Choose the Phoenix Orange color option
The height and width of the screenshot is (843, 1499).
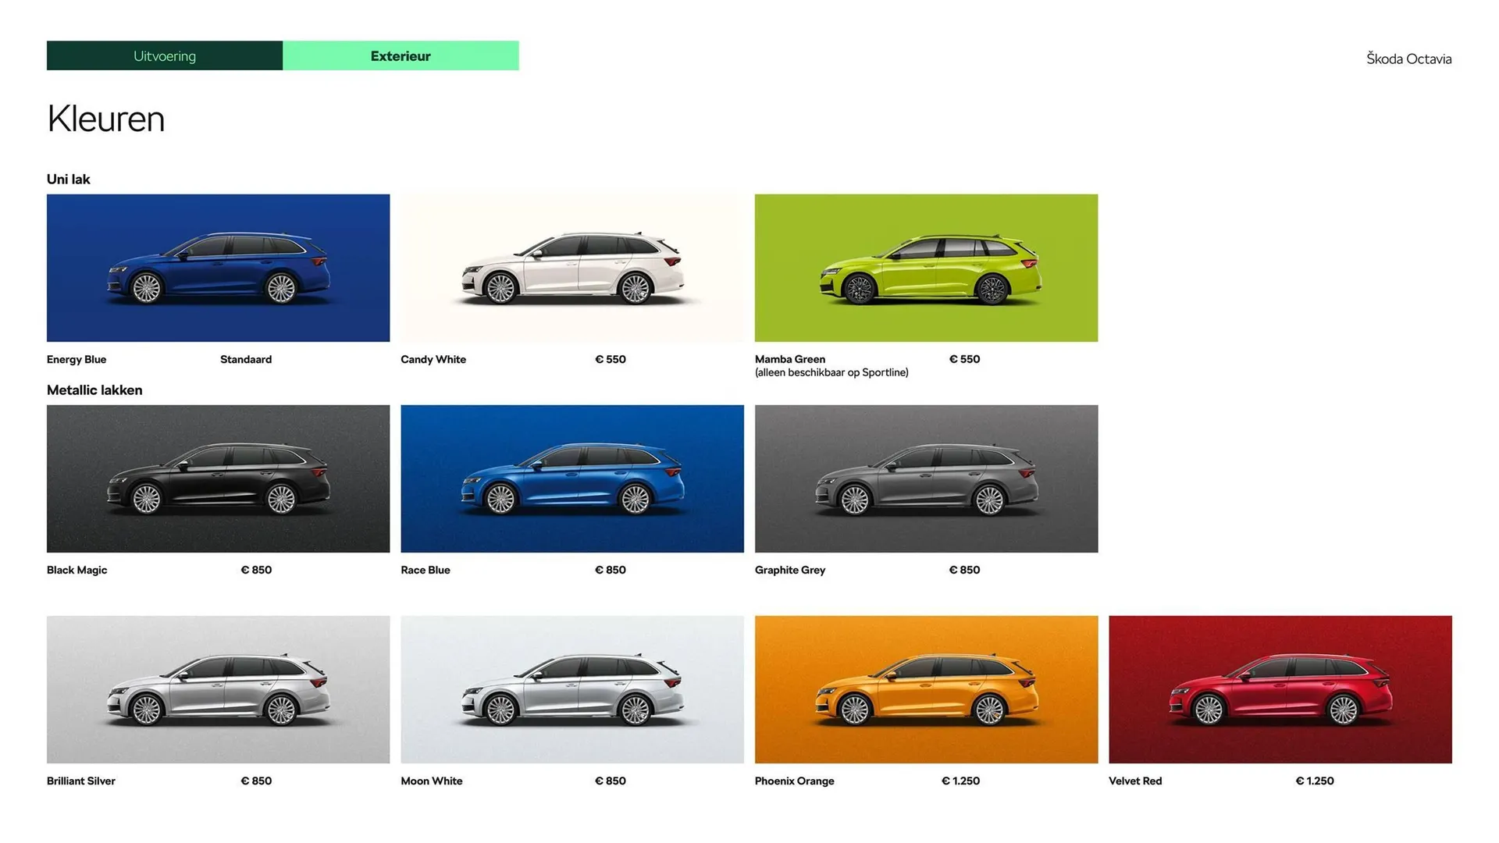coord(926,689)
